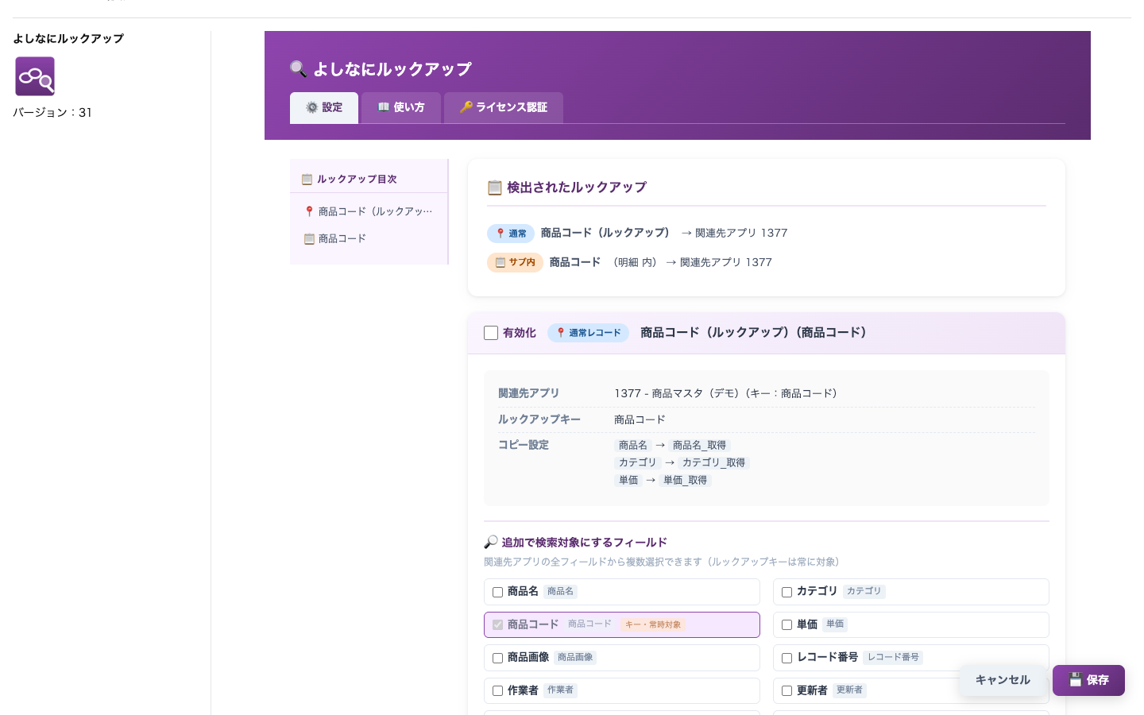Jump to 商品コード（ルックアップ） in the sidebar index
The width and height of the screenshot is (1144, 715).
click(369, 211)
